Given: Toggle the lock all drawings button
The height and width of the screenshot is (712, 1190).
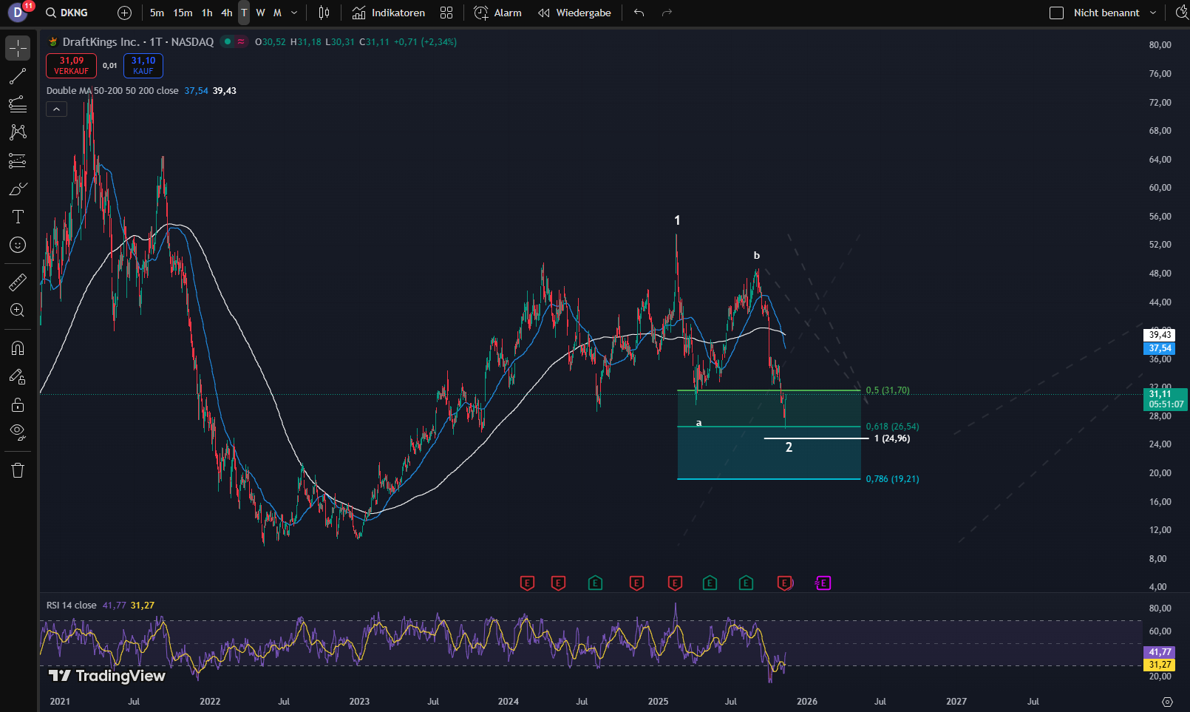Looking at the screenshot, I should 18,404.
